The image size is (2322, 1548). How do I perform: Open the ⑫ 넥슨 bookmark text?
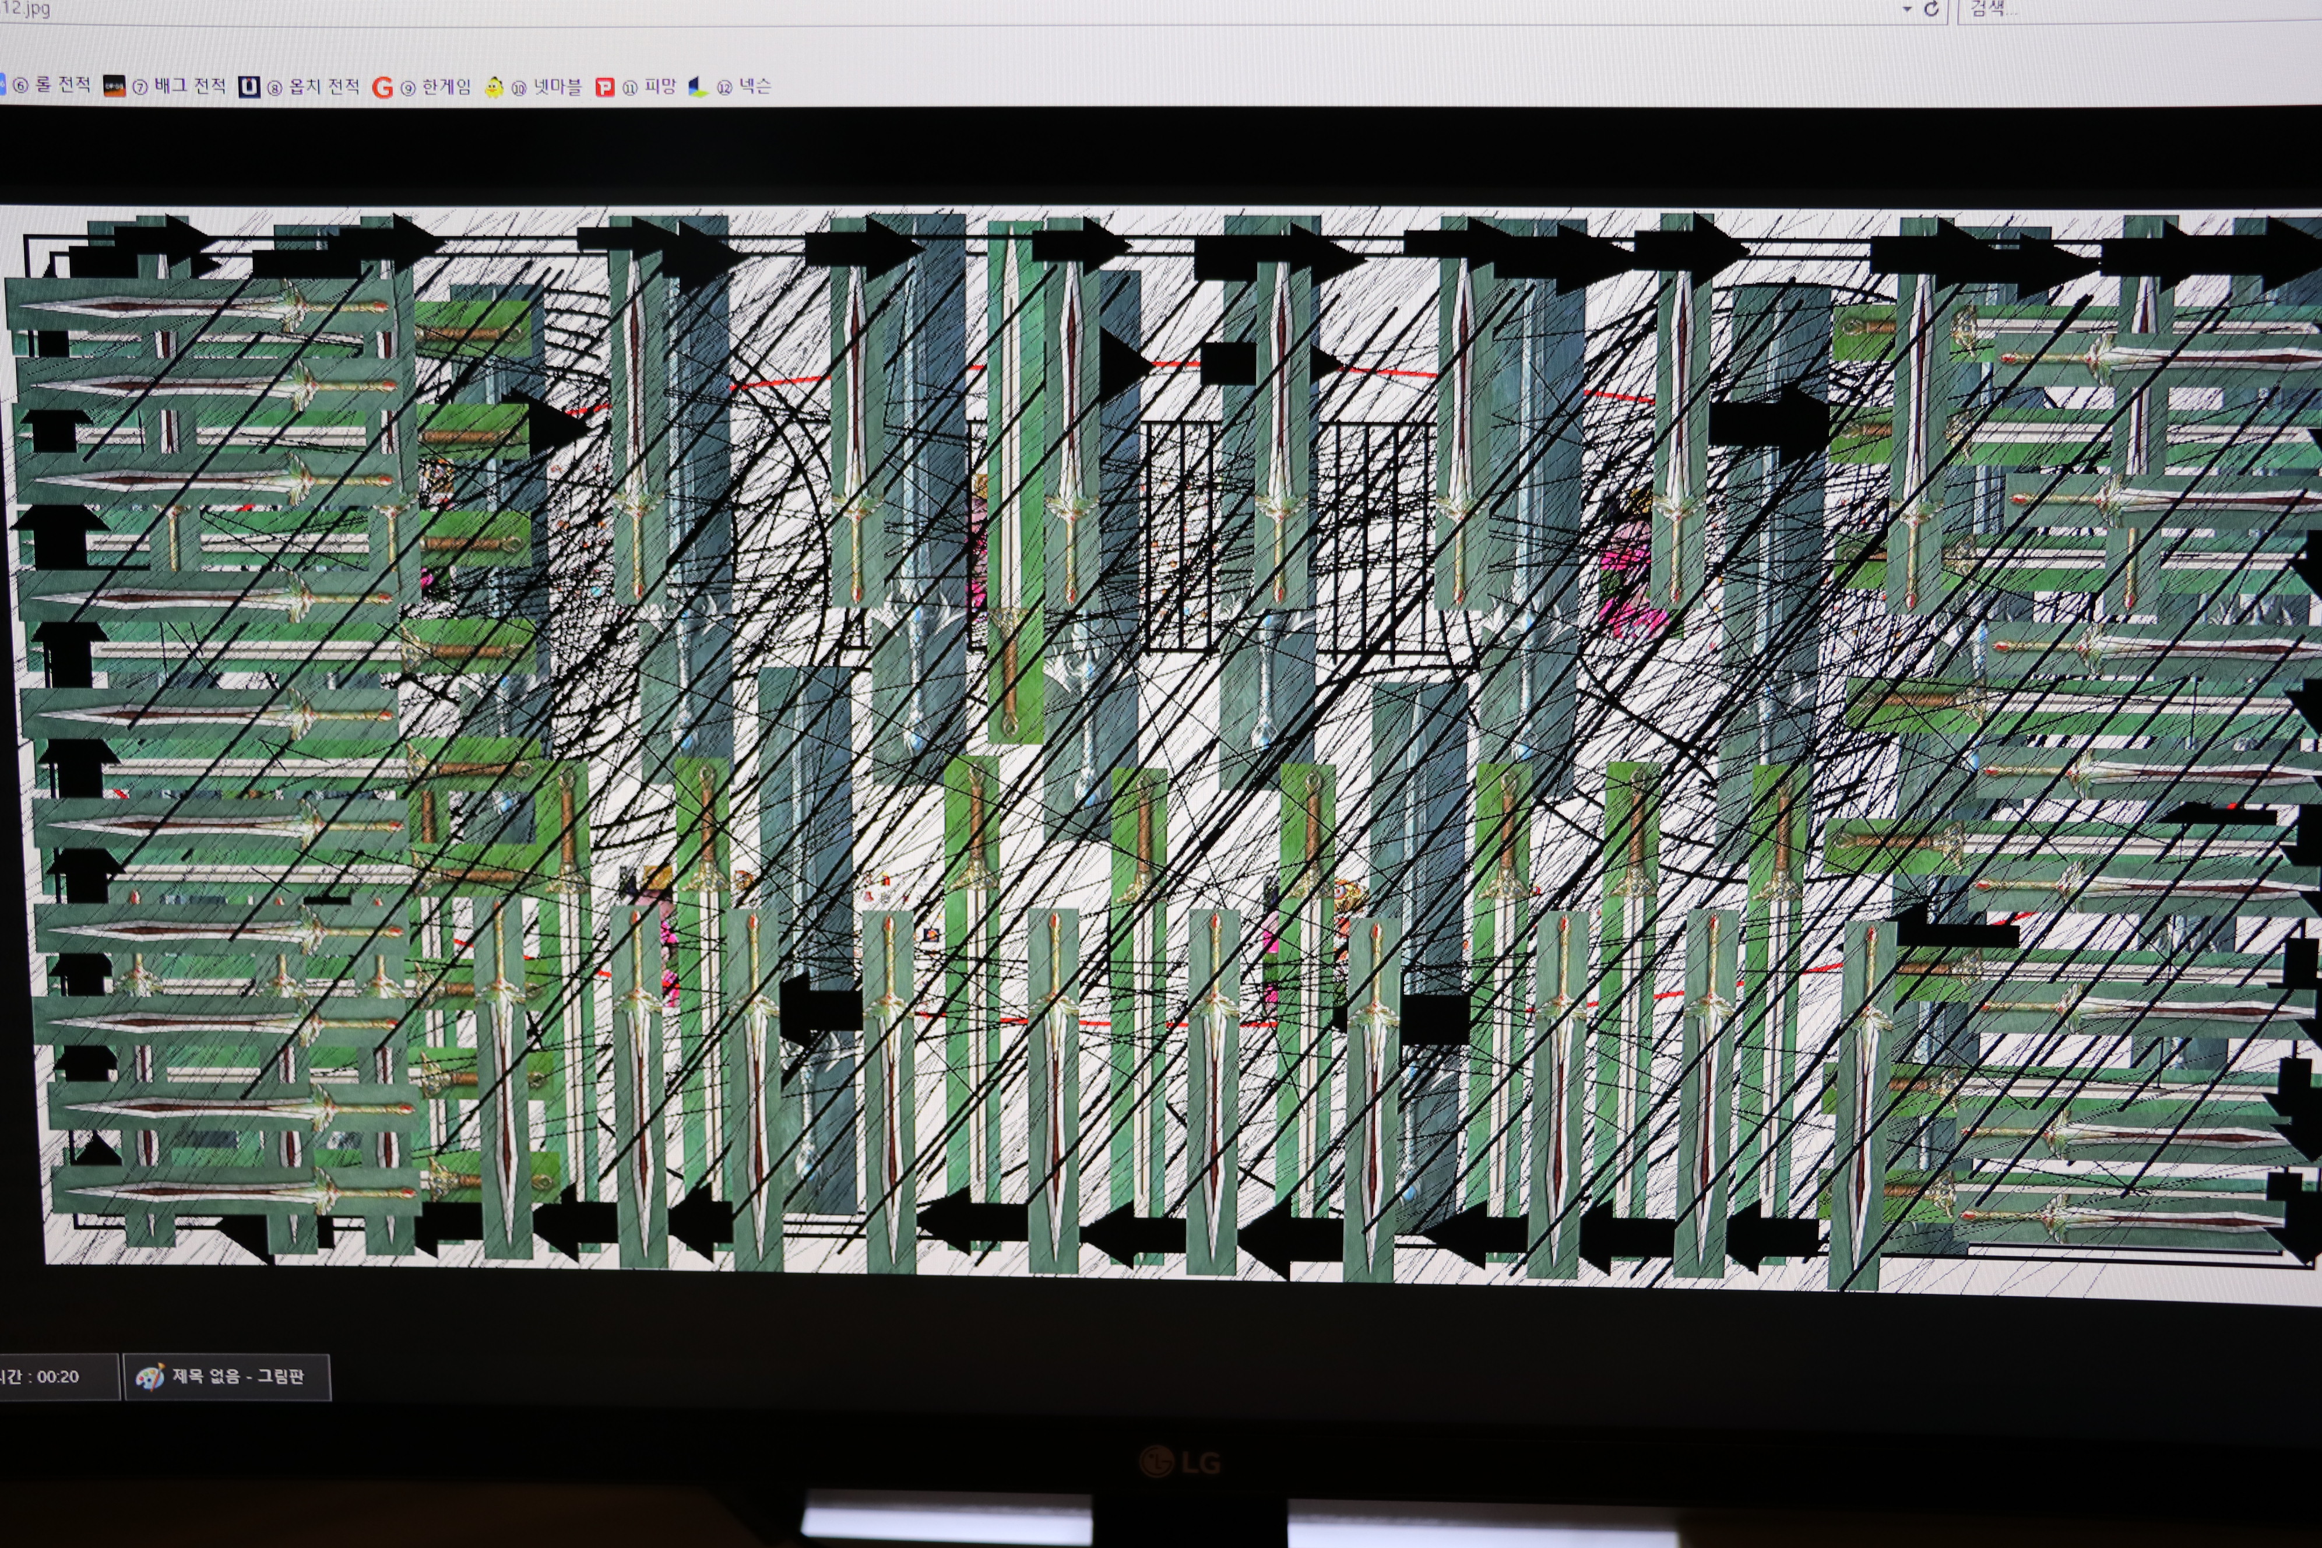[744, 87]
